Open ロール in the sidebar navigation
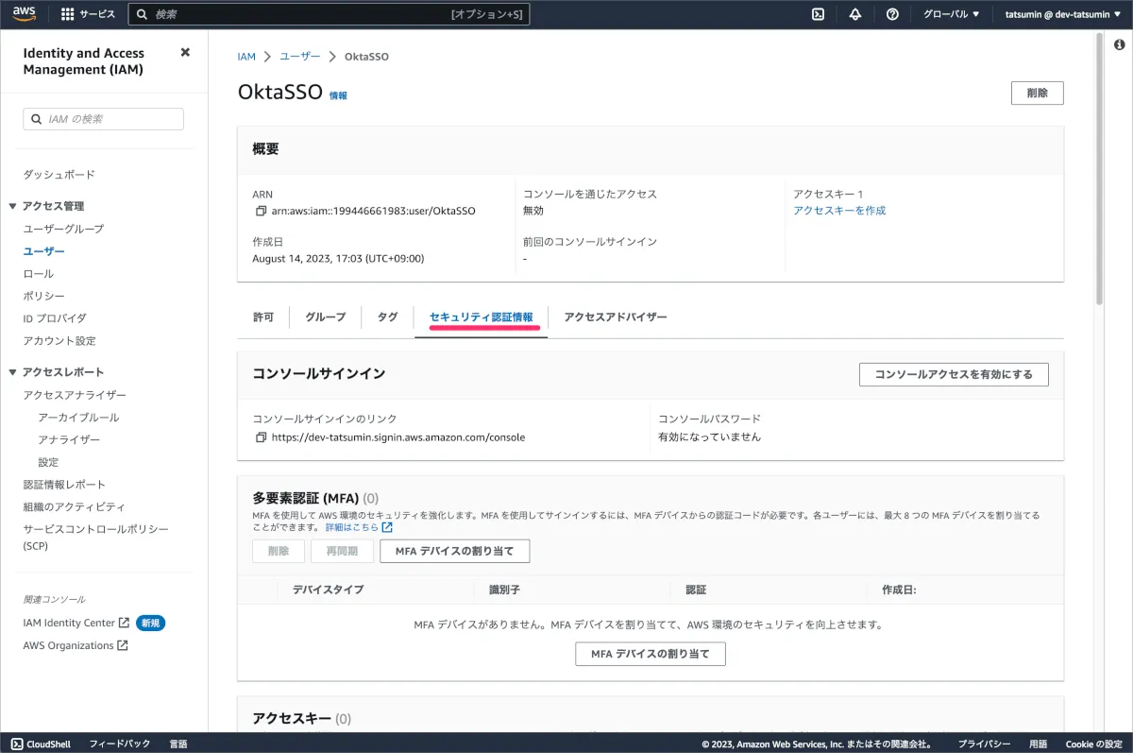 point(39,273)
